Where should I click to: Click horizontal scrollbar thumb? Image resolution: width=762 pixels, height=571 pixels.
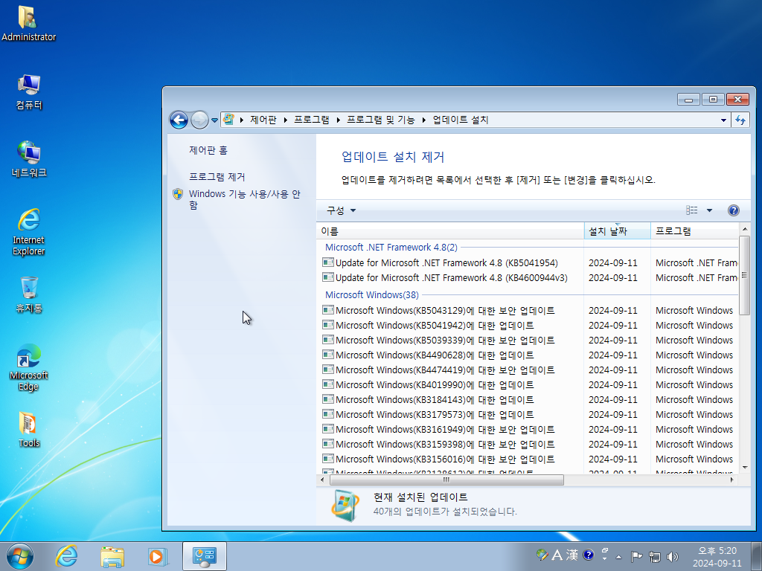[x=446, y=480]
